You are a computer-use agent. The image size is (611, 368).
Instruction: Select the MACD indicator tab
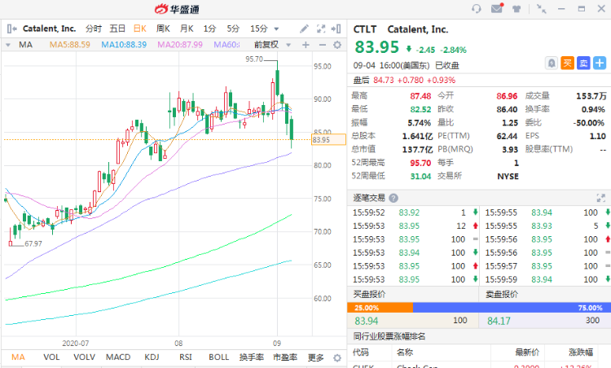pos(118,357)
